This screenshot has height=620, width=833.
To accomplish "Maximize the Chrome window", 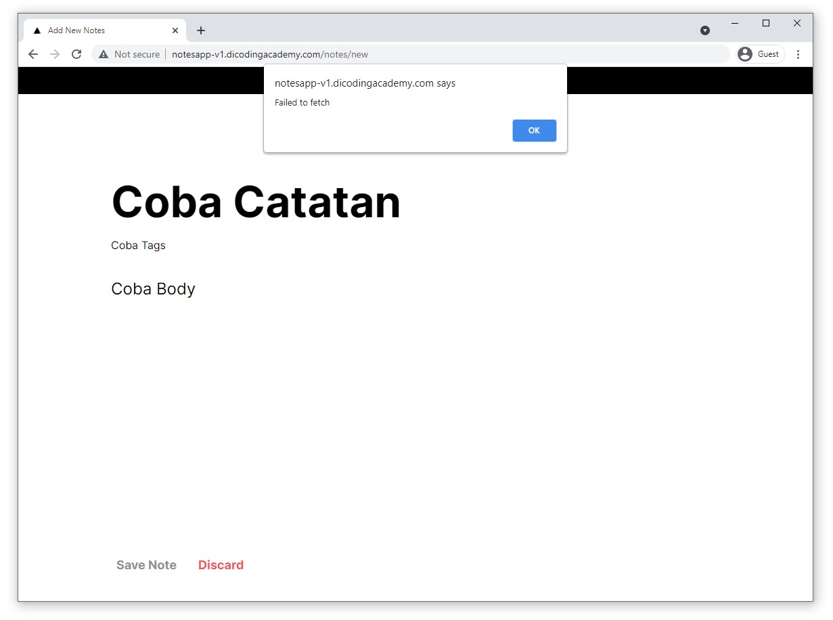I will click(766, 23).
